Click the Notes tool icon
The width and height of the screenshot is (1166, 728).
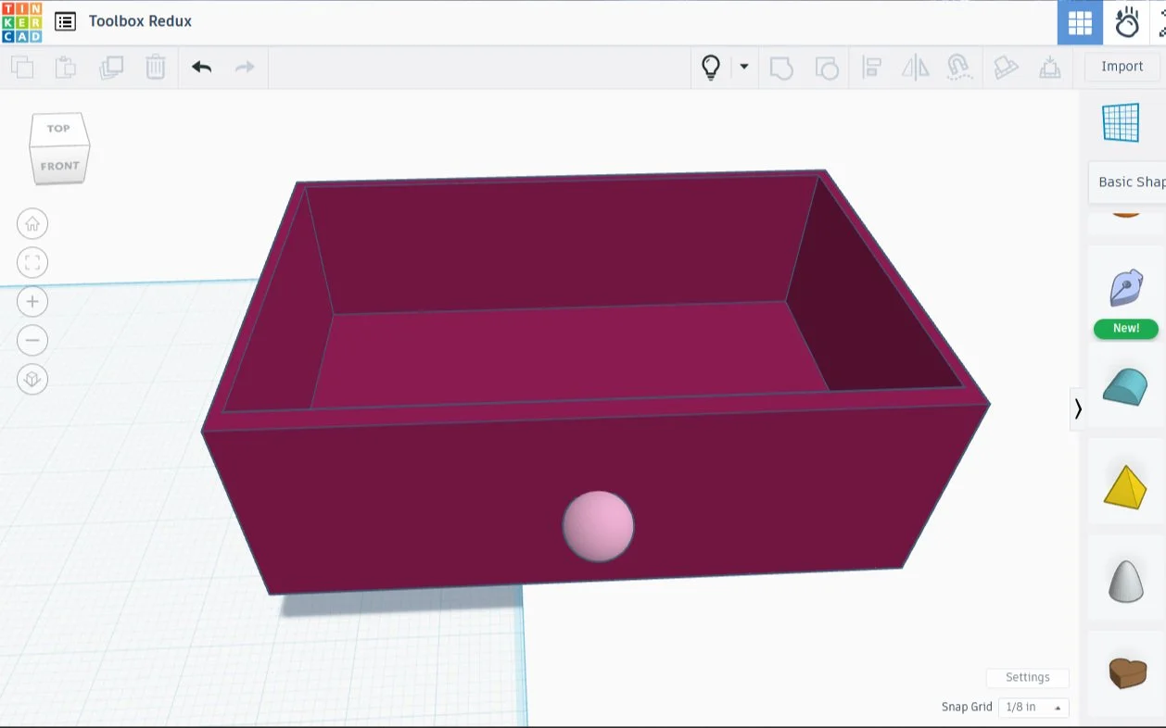pyautogui.click(x=1006, y=68)
